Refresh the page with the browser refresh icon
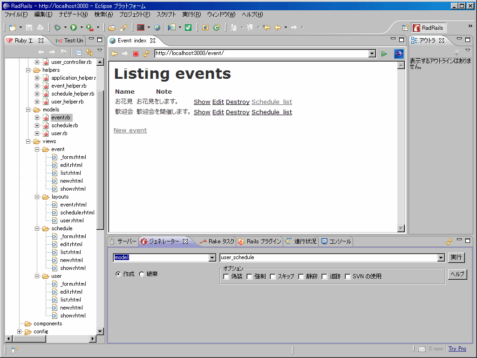477x358 pixels. pos(145,53)
